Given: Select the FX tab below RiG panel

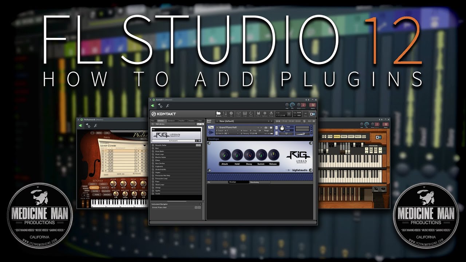Looking at the screenshot, I should point(217,182).
